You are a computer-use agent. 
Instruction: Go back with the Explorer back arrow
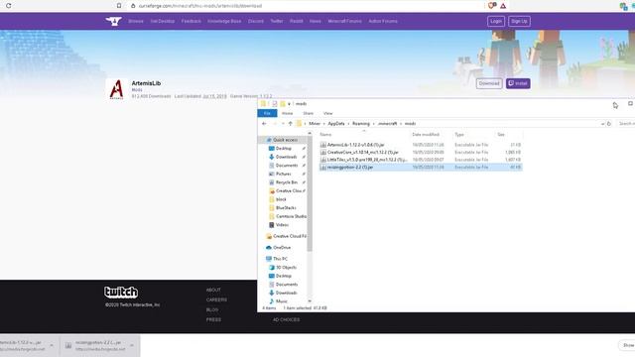(x=264, y=123)
